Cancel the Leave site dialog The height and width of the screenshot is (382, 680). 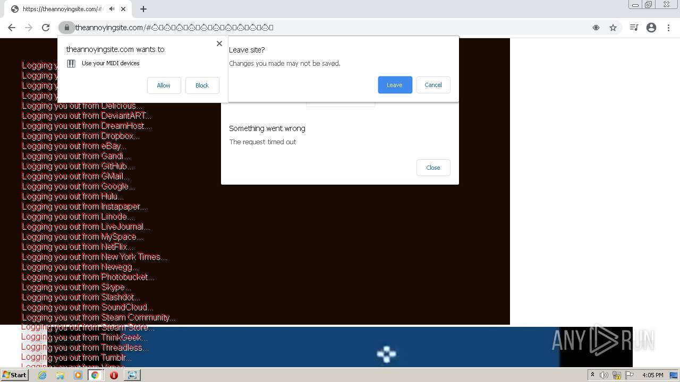pos(433,85)
